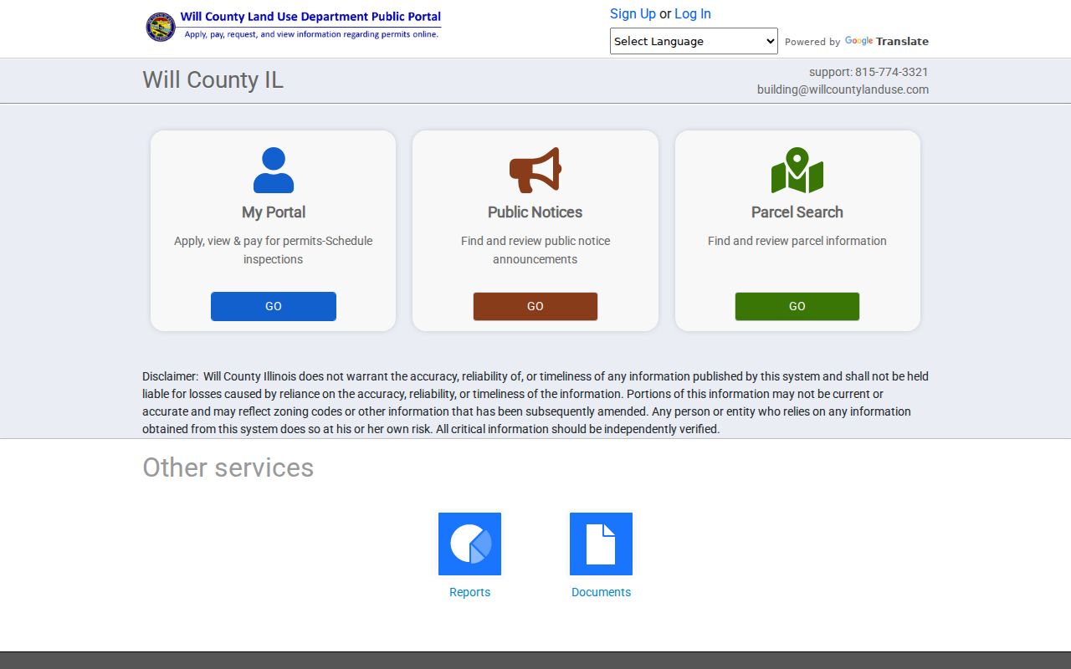Click 'Find and review parcel information' text
Image resolution: width=1071 pixels, height=669 pixels.
[x=797, y=241]
